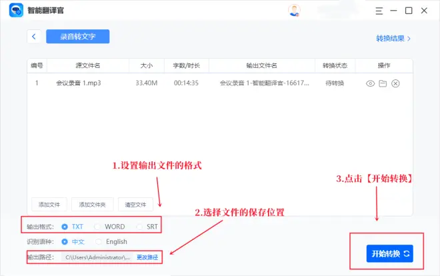Select 中文 recognition language
The height and width of the screenshot is (276, 440).
(73, 241)
